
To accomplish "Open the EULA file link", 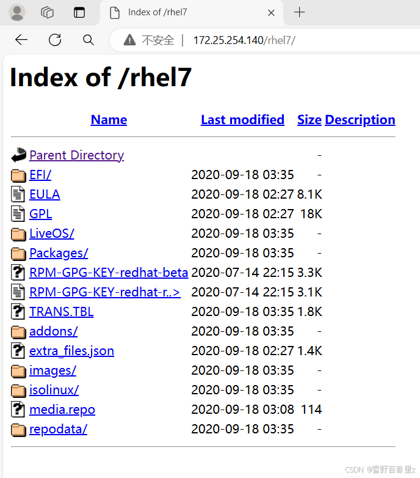I will click(x=45, y=194).
